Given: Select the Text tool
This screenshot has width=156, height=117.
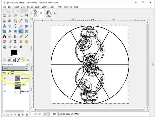Looking at the screenshot, I should click(x=5, y=36).
